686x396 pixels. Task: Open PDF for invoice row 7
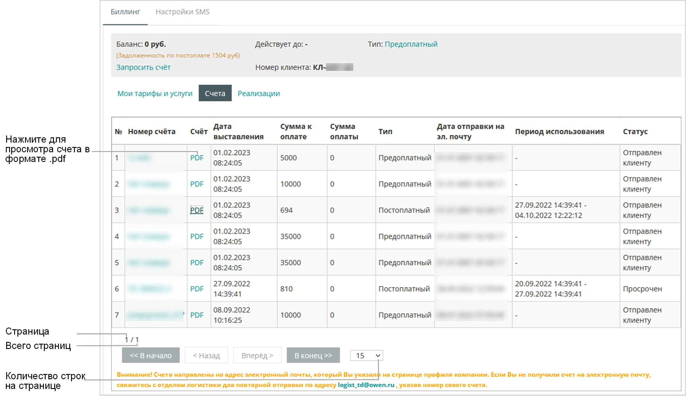click(197, 315)
